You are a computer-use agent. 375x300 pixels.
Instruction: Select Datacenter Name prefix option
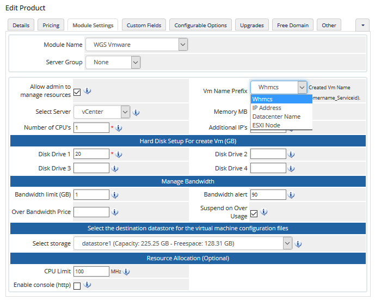pyautogui.click(x=276, y=117)
